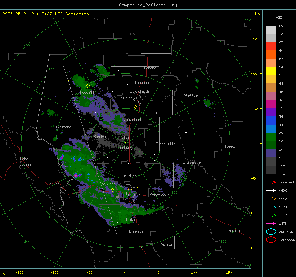Image resolution: width=296 pixels, height=277 pixels.
Task: Click the Calgary city label
Action: tap(128, 194)
